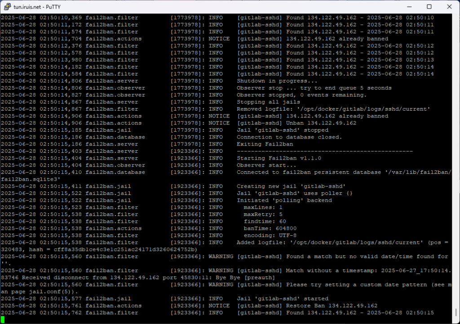Click 'Shutdown in progress...' log text

point(277,81)
